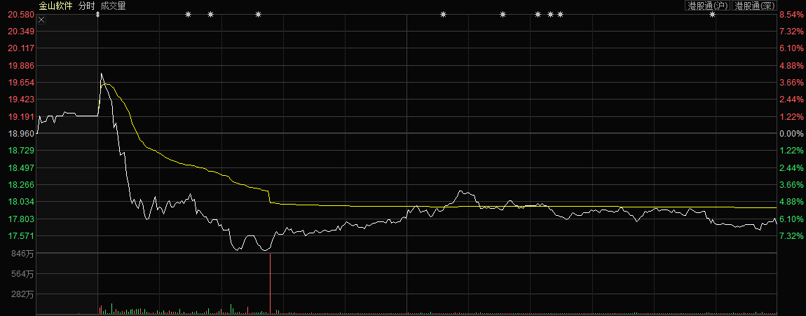Open the fourth star news marker from the left
Image resolution: width=806 pixels, height=316 pixels.
443,15
